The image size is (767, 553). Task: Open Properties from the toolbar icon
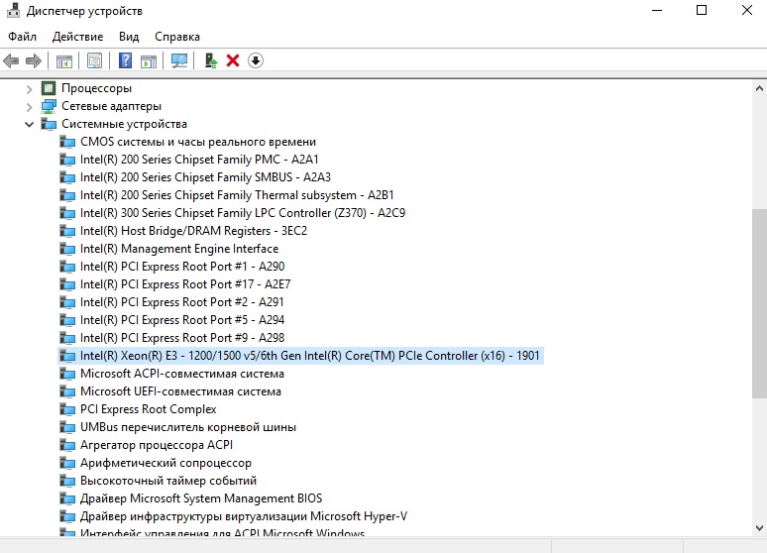[x=94, y=60]
